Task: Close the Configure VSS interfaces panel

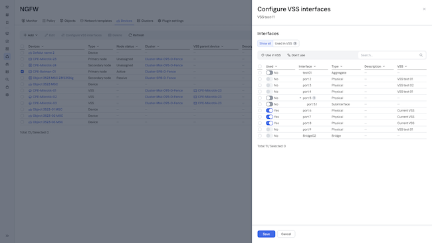Action: [424, 9]
